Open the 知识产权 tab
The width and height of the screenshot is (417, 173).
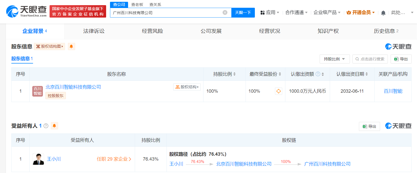pyautogui.click(x=328, y=31)
